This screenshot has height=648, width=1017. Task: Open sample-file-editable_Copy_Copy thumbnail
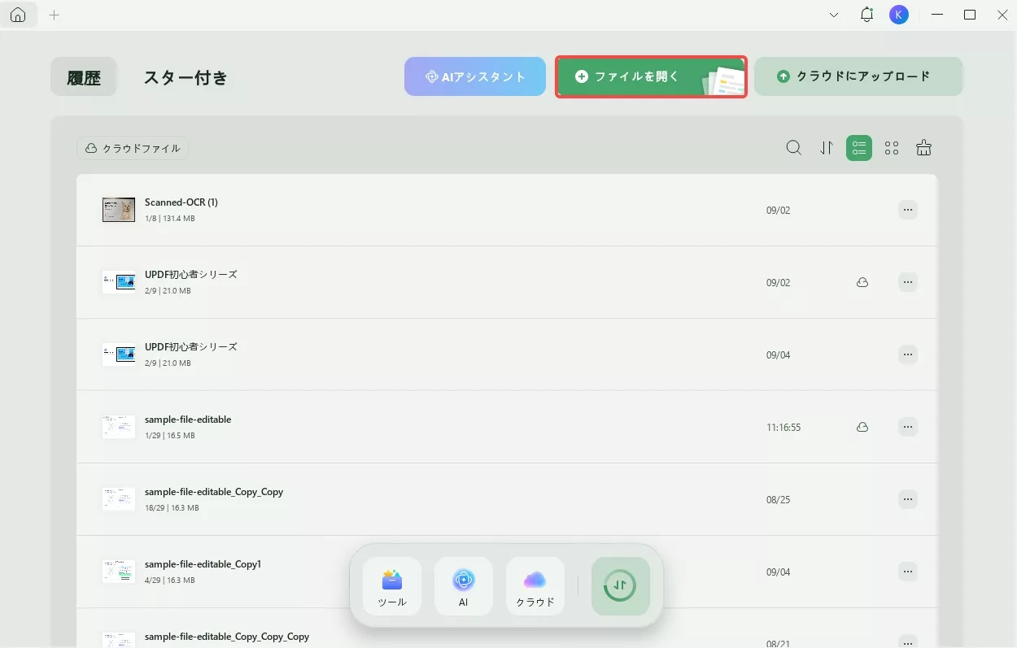tap(119, 499)
